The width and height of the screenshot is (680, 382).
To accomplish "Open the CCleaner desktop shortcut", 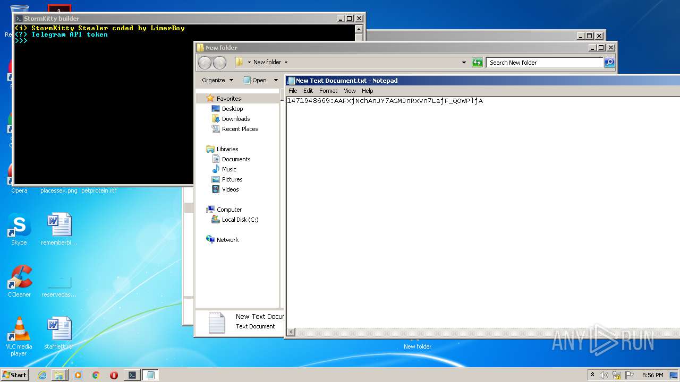I will 19,281.
